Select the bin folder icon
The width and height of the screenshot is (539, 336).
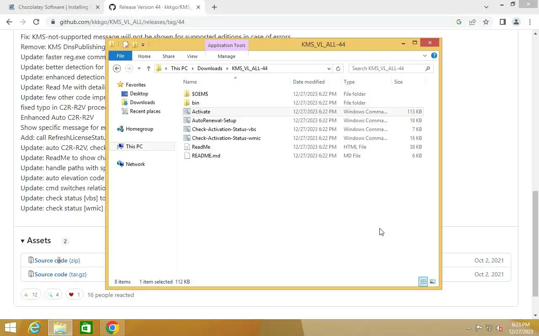click(x=187, y=103)
